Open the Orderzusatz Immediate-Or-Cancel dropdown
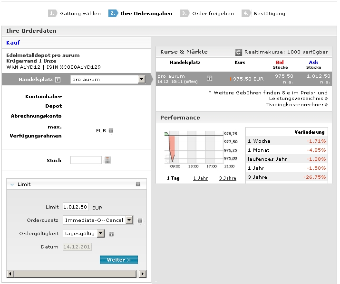Screen dimensions: 340x284 [x=129, y=220]
